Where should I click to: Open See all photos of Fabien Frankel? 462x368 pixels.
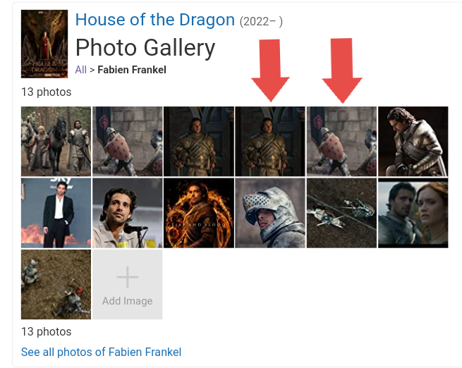tap(101, 352)
